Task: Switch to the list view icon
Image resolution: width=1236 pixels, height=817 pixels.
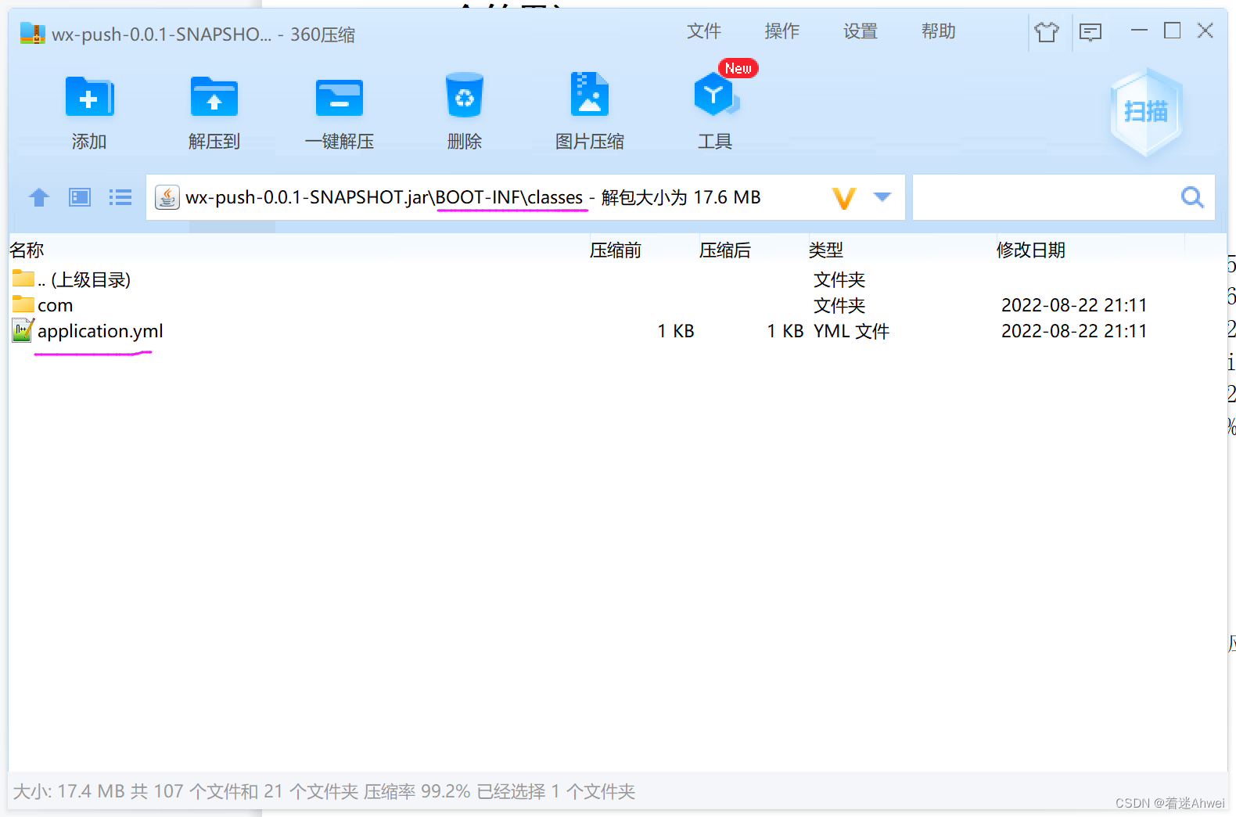Action: (x=120, y=197)
